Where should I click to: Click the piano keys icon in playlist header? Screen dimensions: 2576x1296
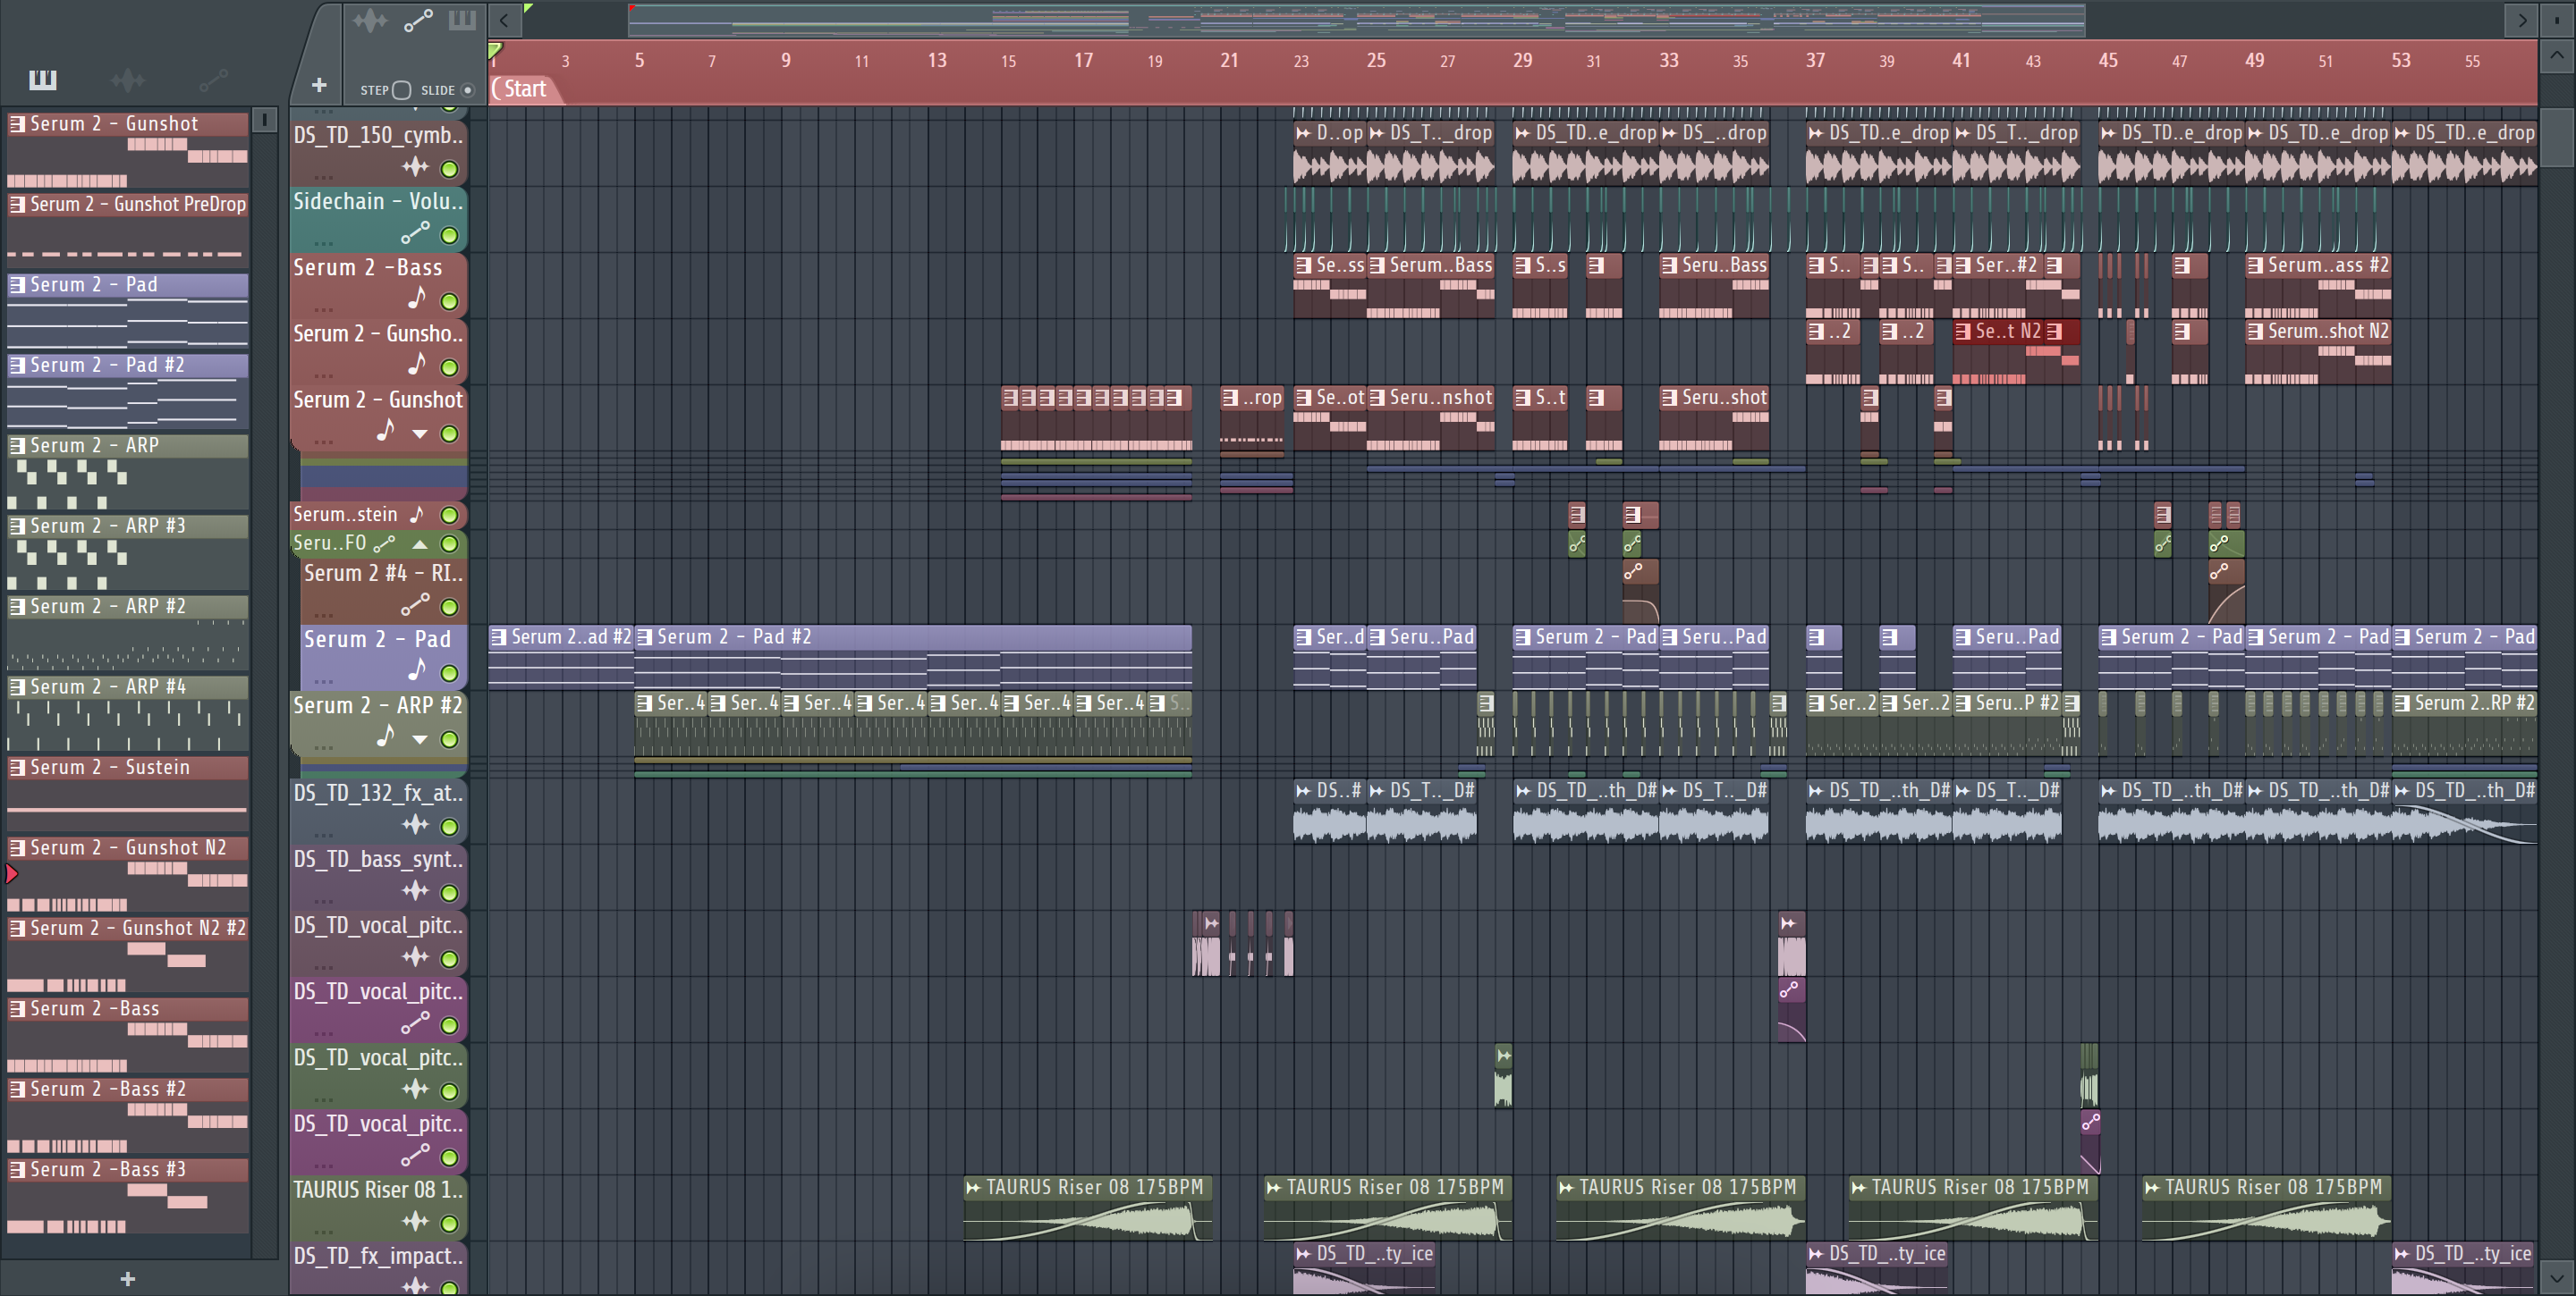click(462, 20)
